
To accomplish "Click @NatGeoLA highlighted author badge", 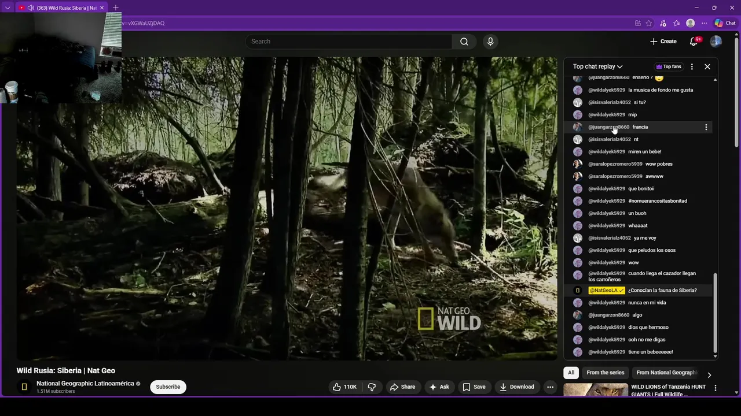I will [607, 291].
